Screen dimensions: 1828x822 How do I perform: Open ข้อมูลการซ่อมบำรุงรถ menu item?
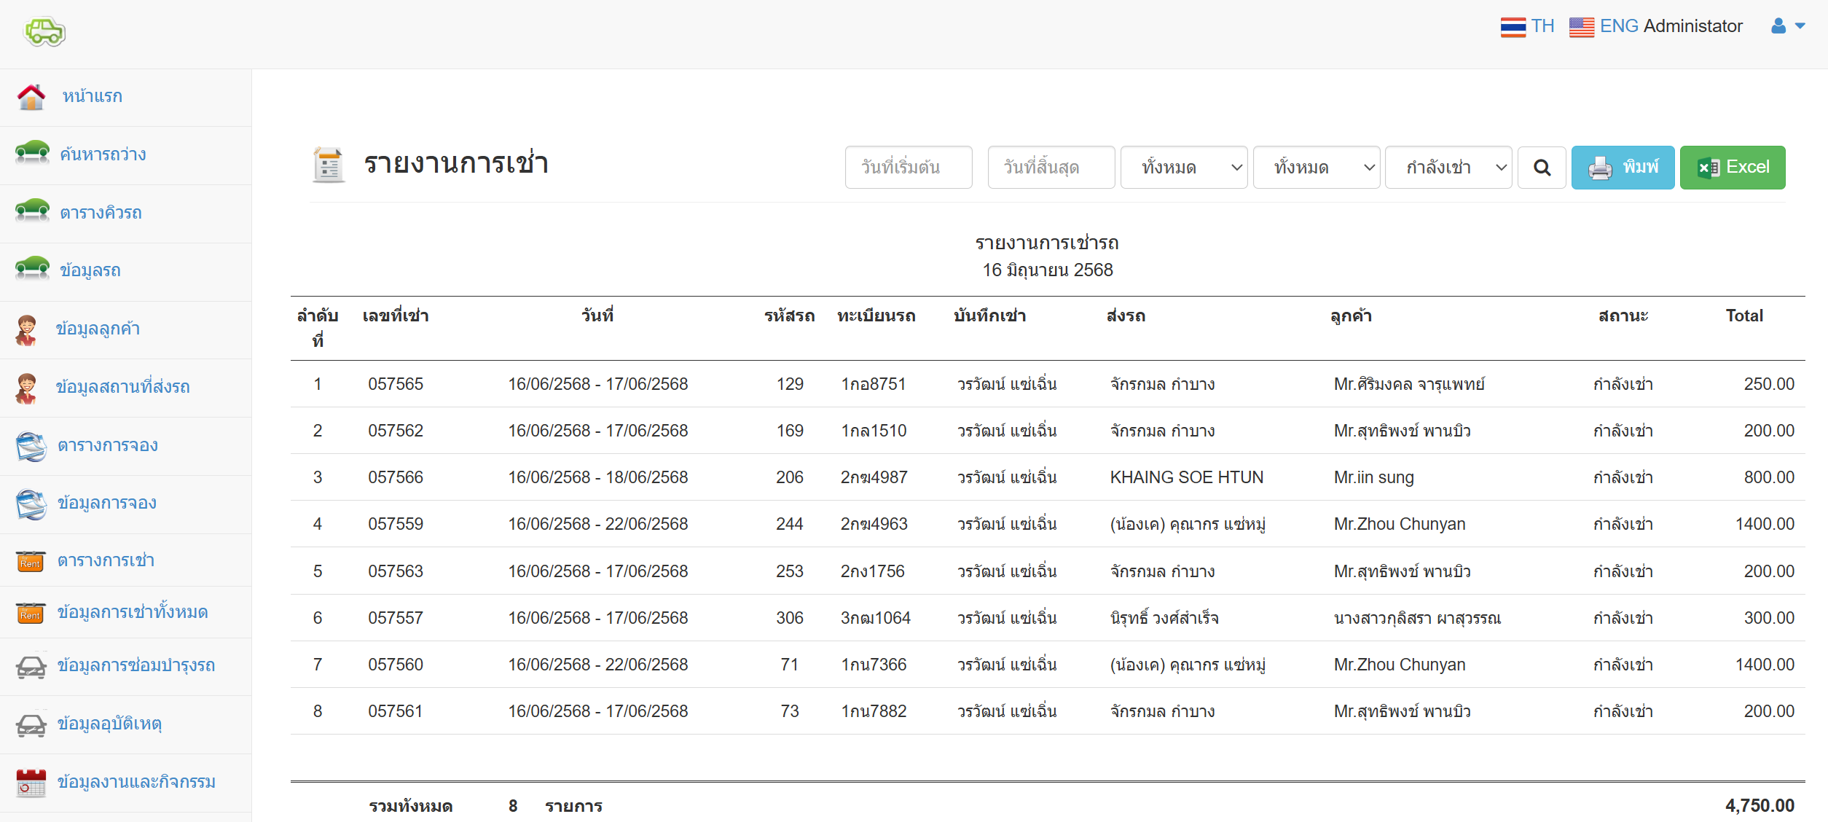136,665
